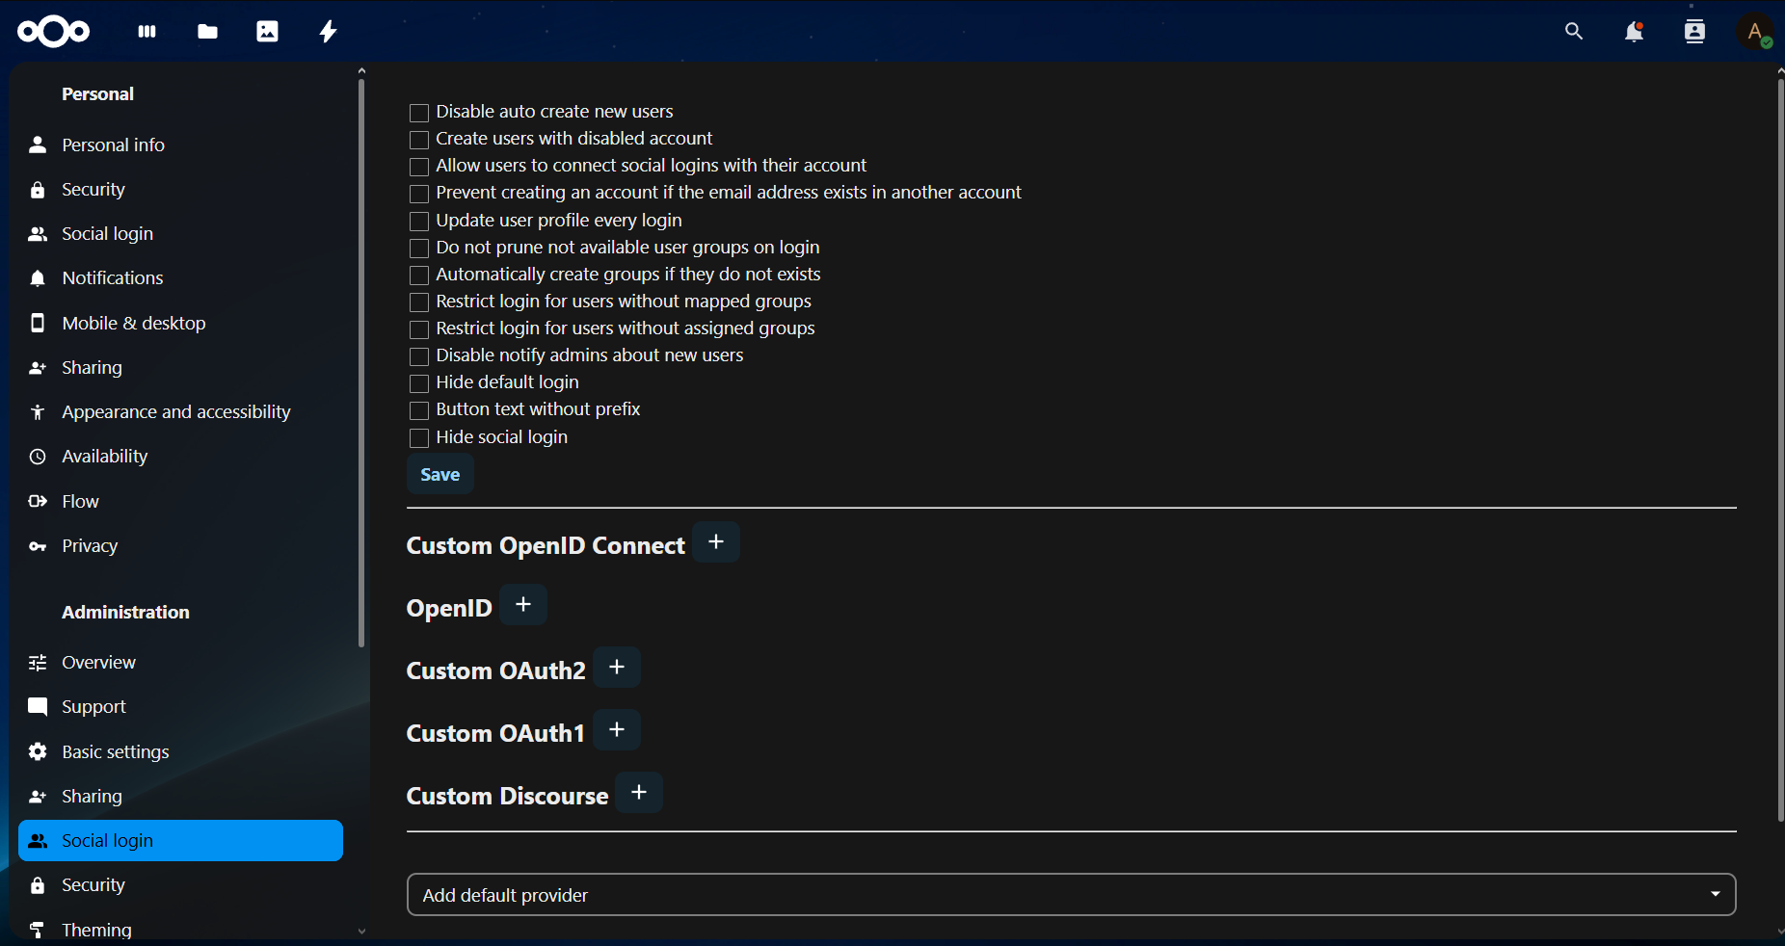Click the main page vertical scrollbar
Image resolution: width=1785 pixels, height=946 pixels.
[1779, 450]
